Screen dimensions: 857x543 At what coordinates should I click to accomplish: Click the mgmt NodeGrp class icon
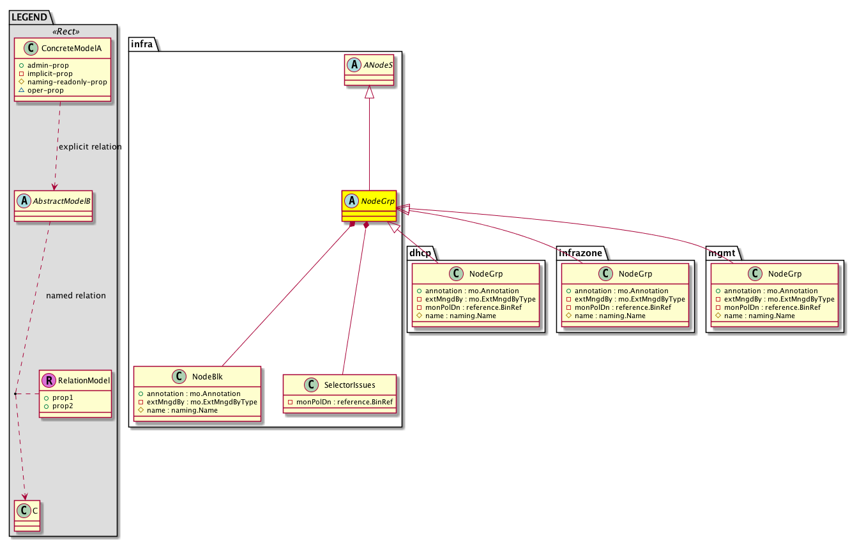pyautogui.click(x=755, y=274)
